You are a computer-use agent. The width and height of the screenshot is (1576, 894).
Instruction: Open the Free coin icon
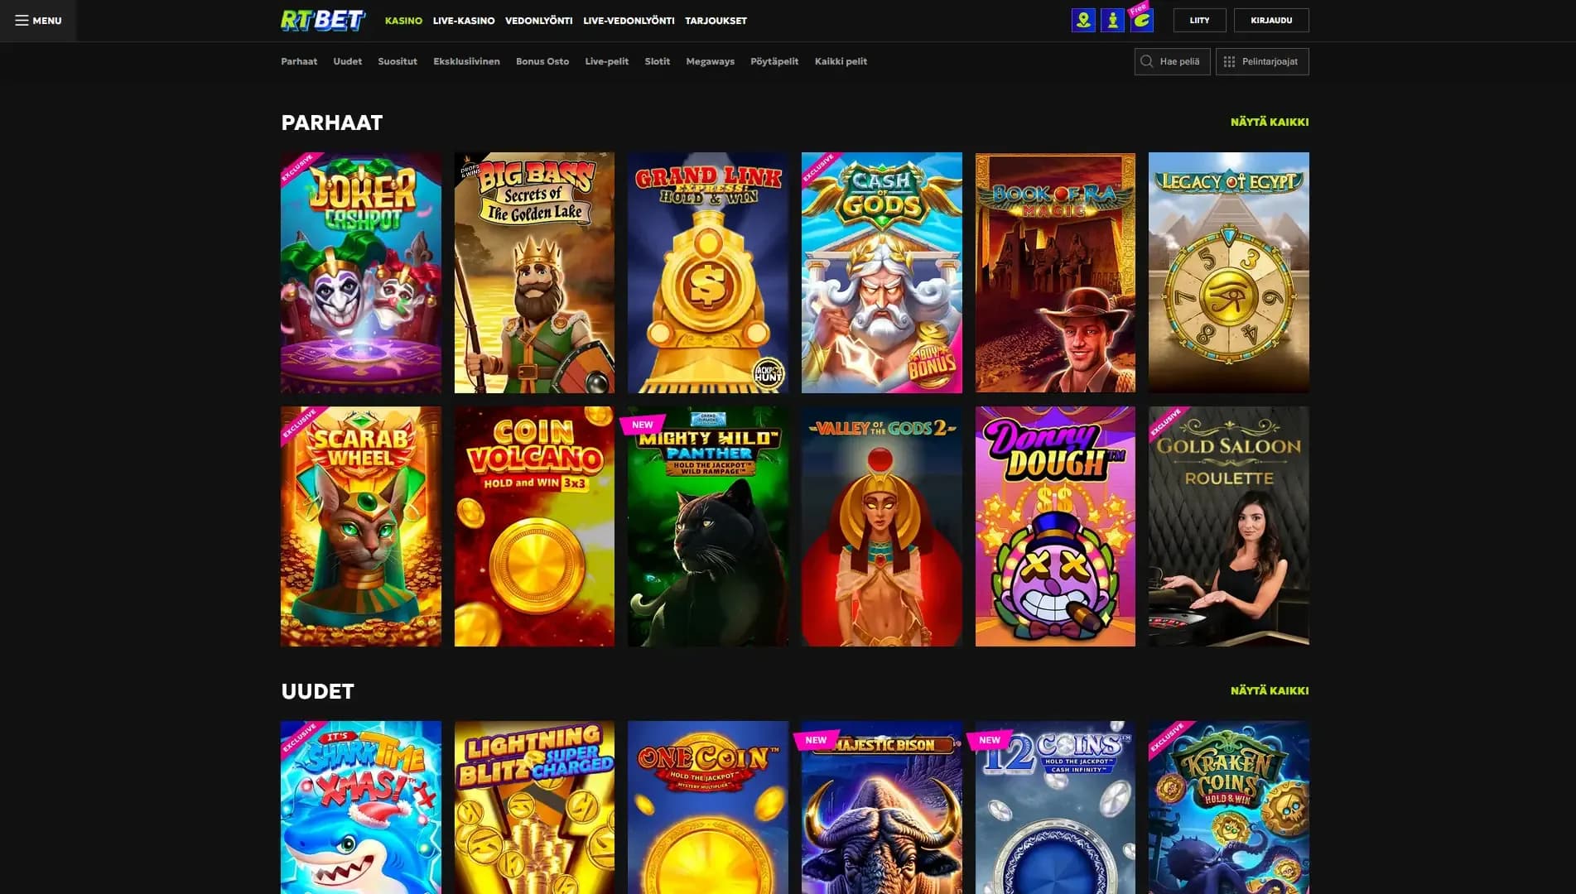point(1142,21)
